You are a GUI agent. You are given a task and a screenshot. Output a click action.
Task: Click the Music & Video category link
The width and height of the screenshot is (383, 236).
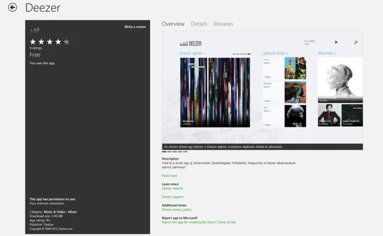pos(55,212)
